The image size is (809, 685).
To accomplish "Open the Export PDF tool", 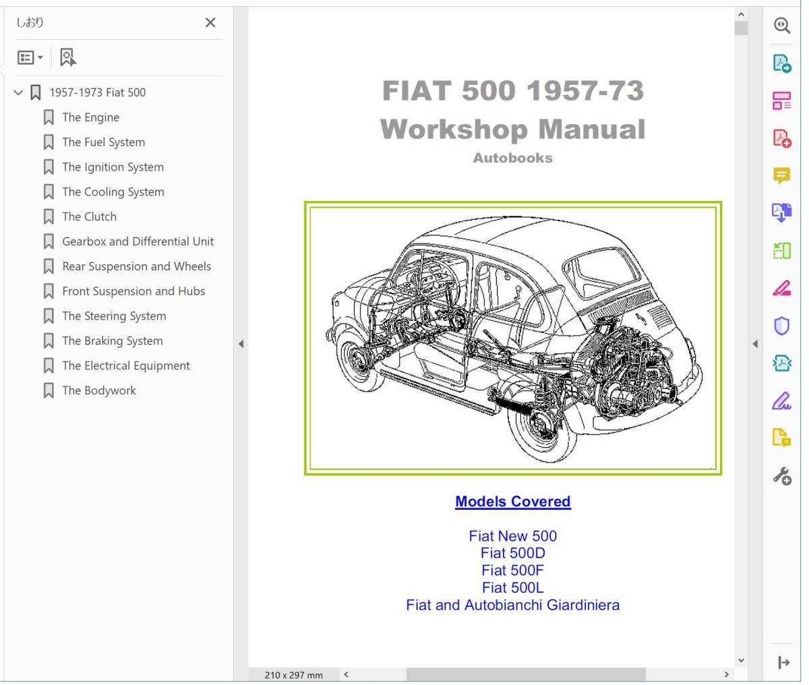I will tap(782, 63).
